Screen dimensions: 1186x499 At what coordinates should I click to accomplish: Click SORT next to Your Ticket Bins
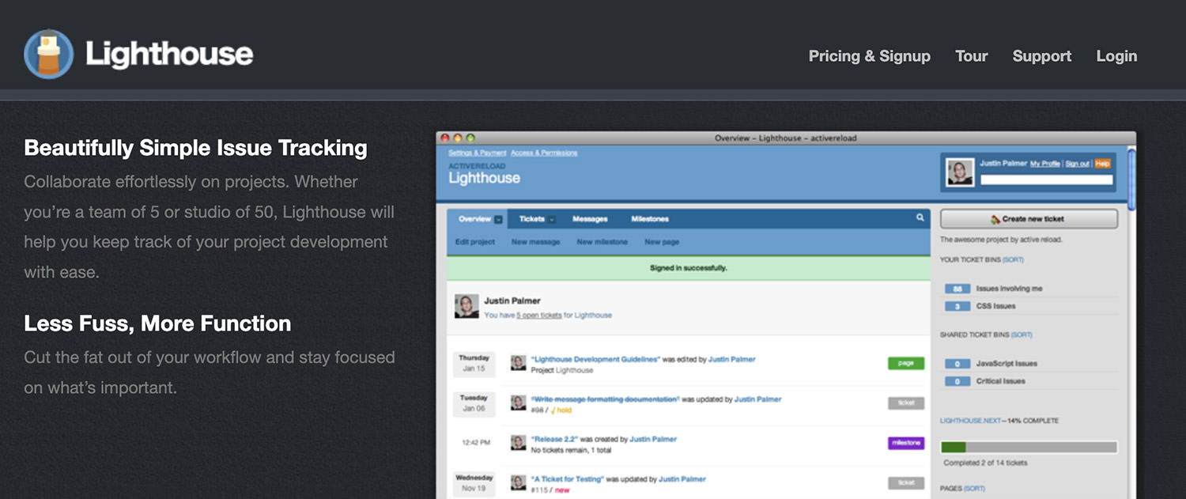[1012, 259]
